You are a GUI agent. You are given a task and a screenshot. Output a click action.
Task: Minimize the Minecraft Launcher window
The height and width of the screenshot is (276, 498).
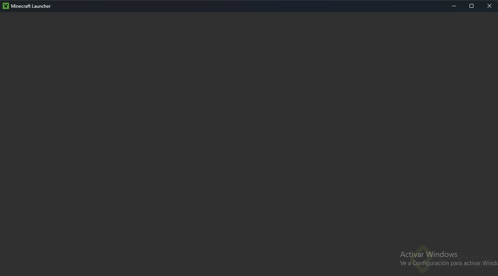(x=454, y=6)
